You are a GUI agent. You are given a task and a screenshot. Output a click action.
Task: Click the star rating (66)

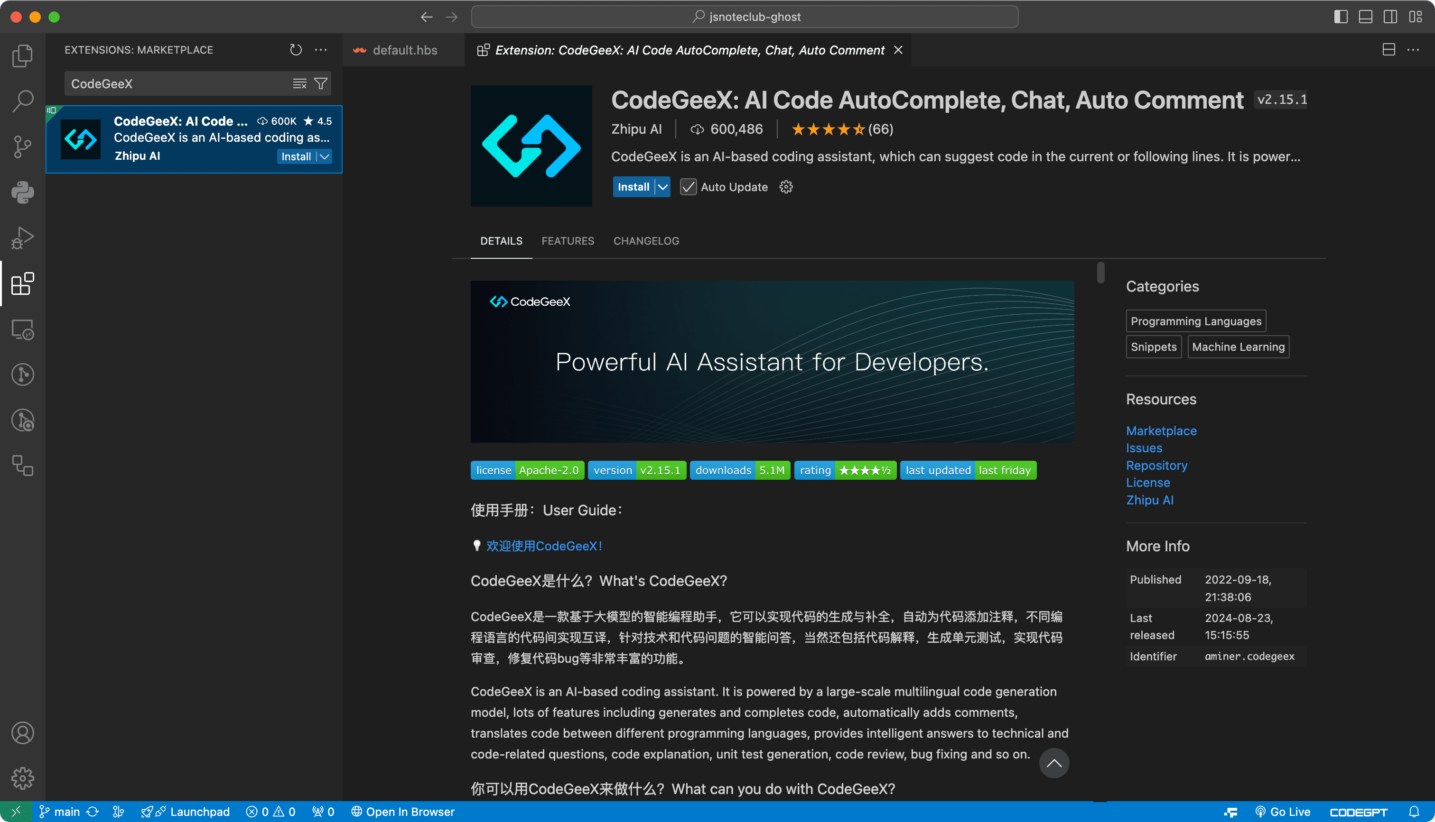tap(842, 129)
